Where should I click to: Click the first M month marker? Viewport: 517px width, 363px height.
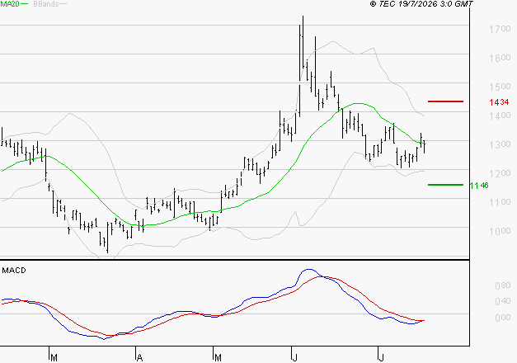54,358
